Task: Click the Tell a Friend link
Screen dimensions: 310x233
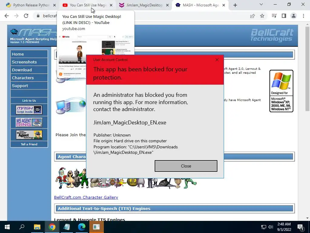Action: pos(29,144)
